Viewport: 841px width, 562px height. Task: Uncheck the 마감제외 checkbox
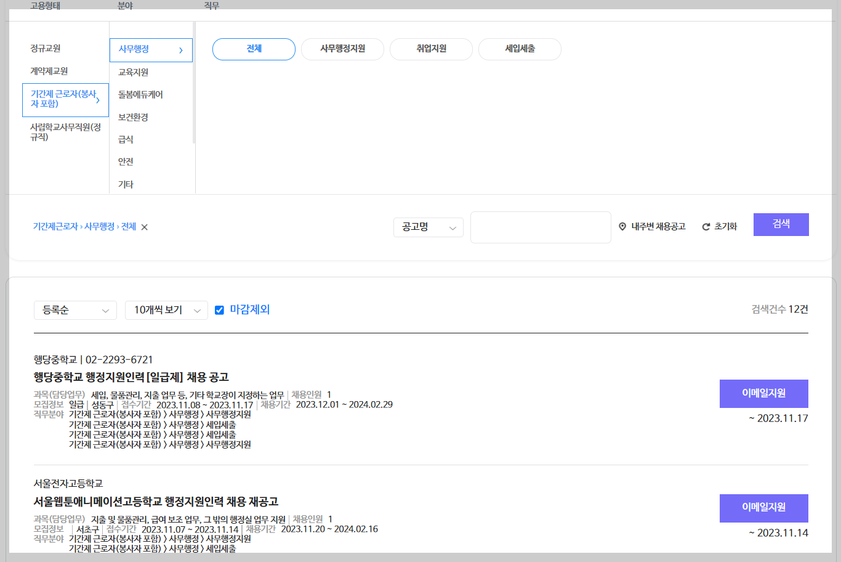point(219,310)
